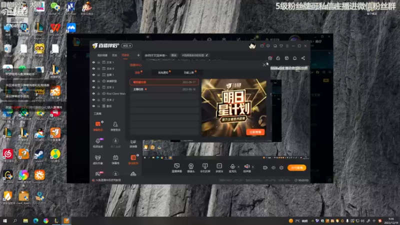The height and width of the screenshot is (225, 400).
Task: Open the 弹幕秀 tool in toolbox
Action: (x=115, y=159)
